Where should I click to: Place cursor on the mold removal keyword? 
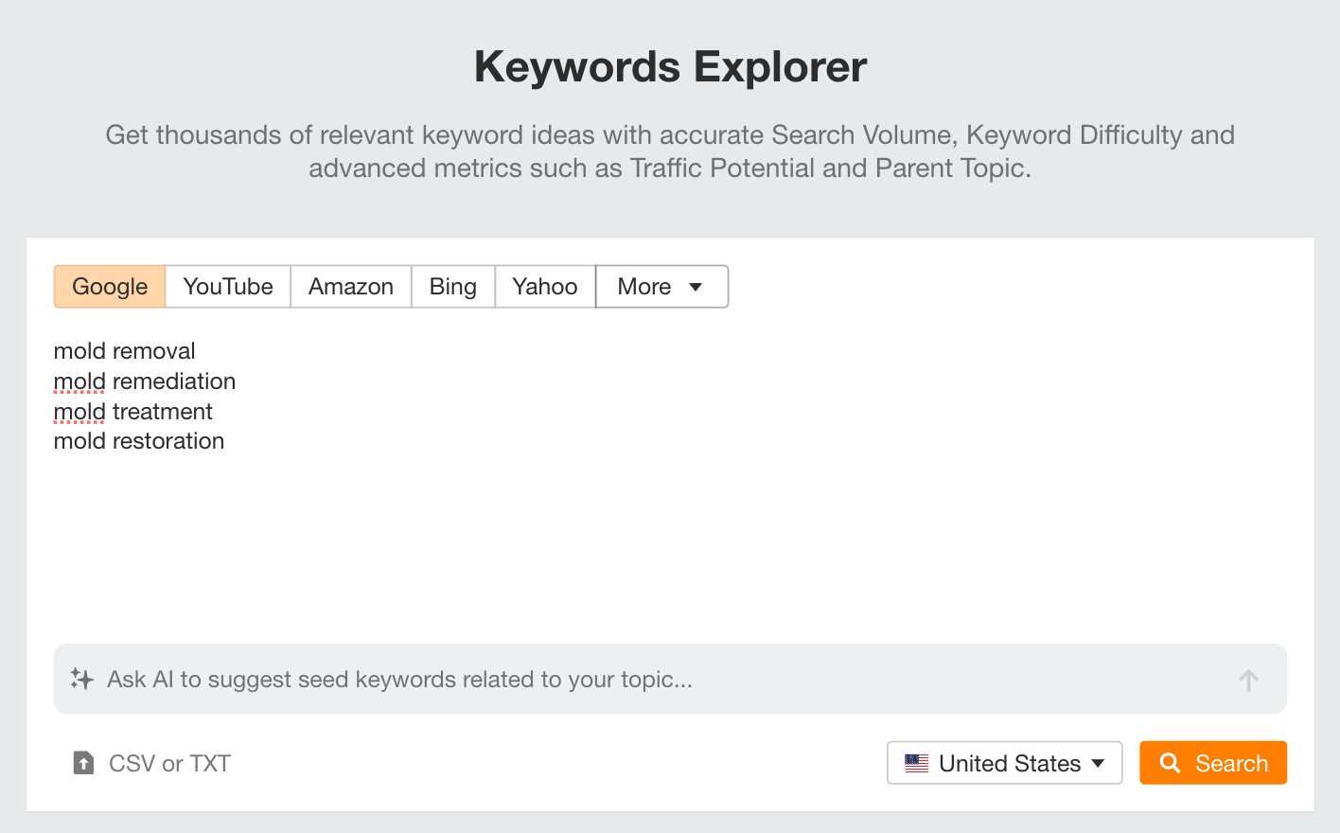[x=124, y=350]
